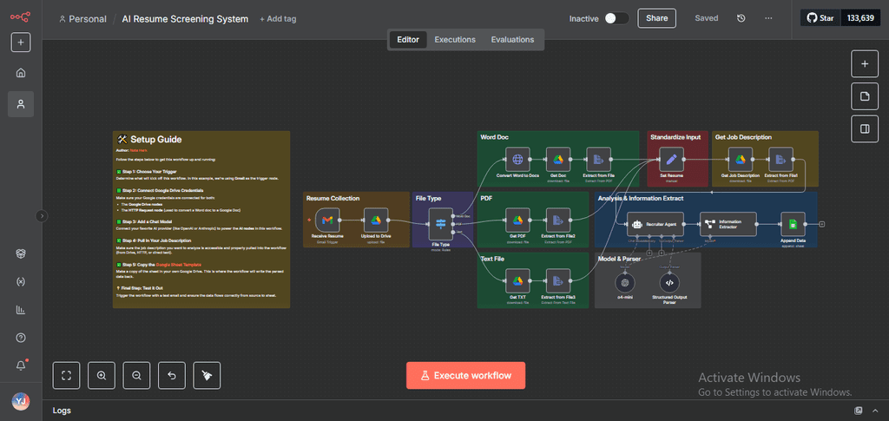
Task: Expand the collapsed left sidebar
Action: (43, 215)
